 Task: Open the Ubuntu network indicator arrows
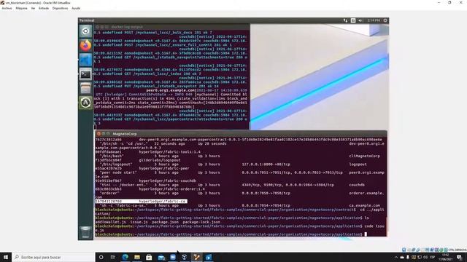click(345, 20)
